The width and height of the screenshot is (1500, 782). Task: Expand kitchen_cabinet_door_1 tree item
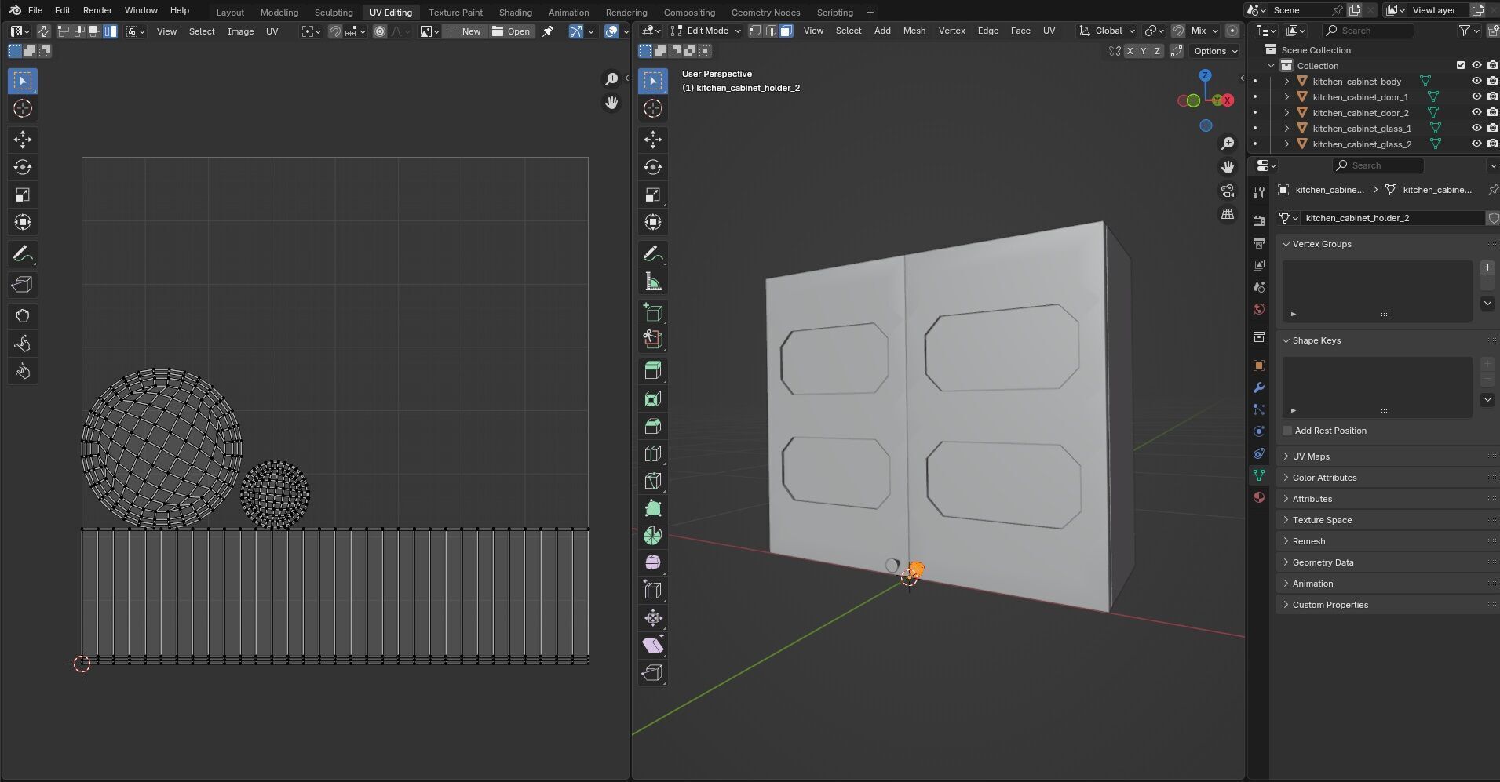pyautogui.click(x=1286, y=97)
